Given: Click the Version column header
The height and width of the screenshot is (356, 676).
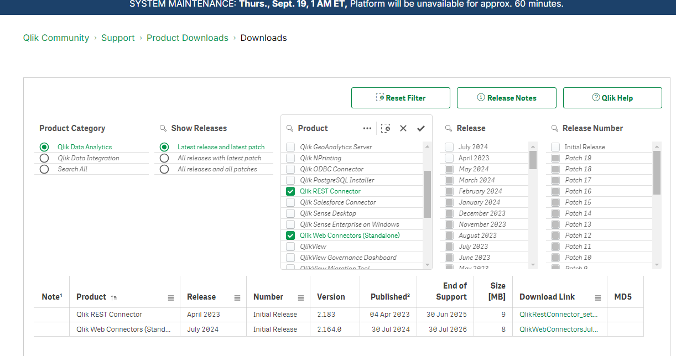Looking at the screenshot, I should (331, 297).
